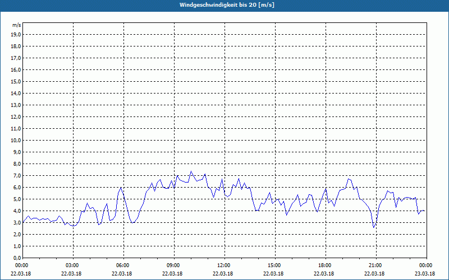Select the 5,0 y-axis value
449x280 pixels.
point(17,199)
